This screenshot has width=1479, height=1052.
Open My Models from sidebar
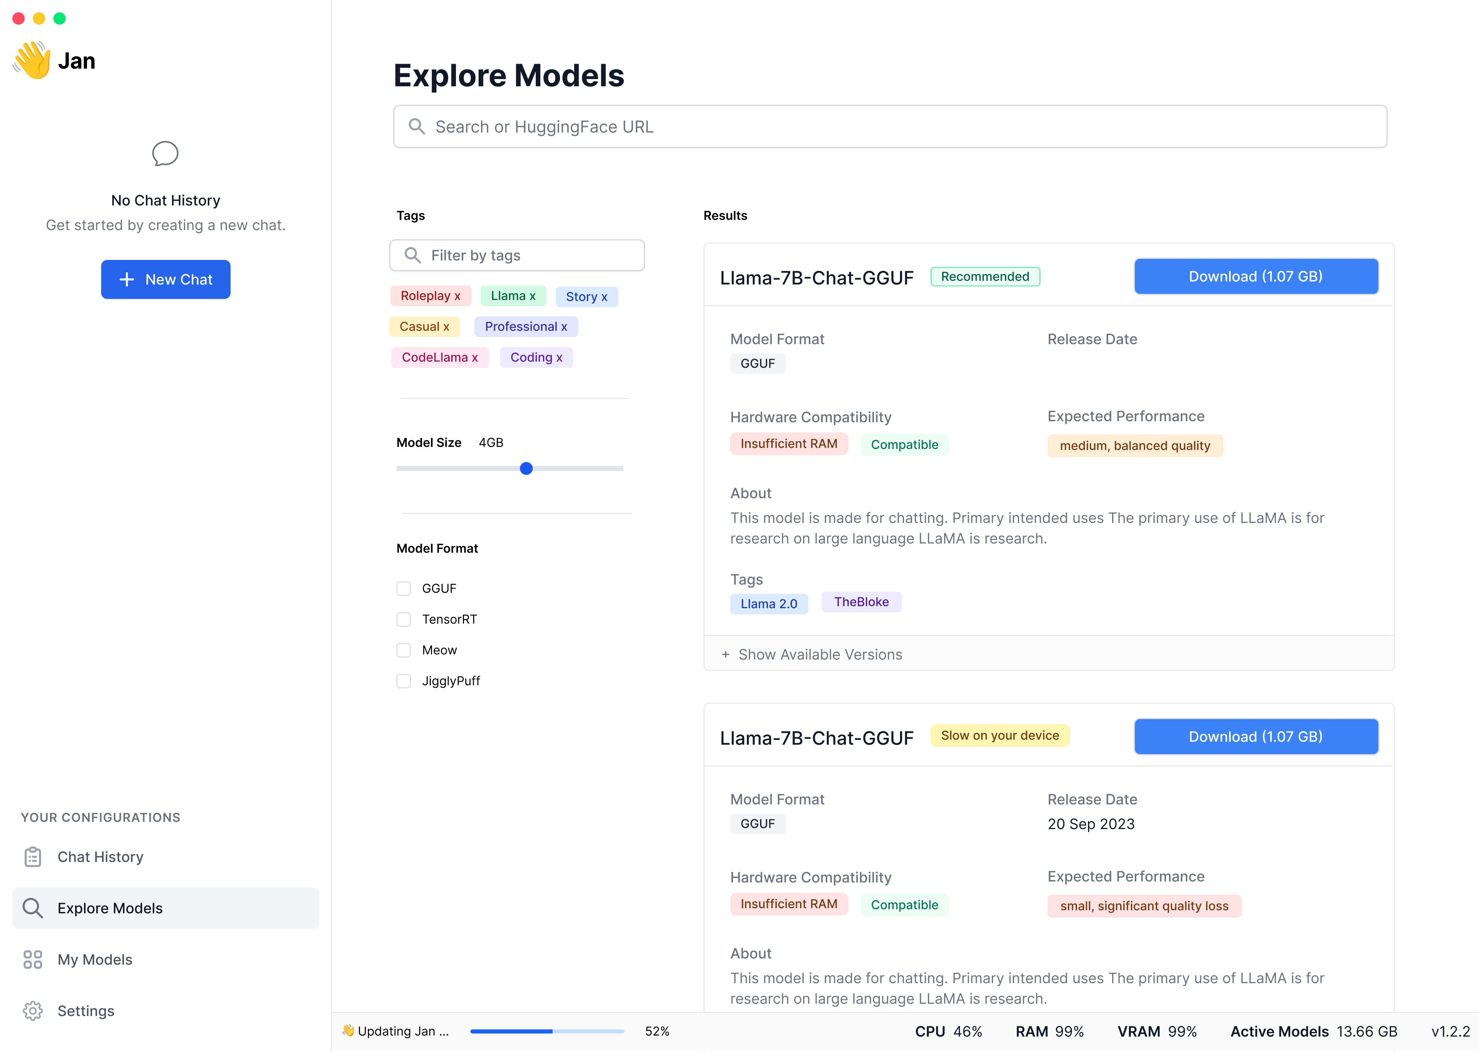click(x=94, y=959)
